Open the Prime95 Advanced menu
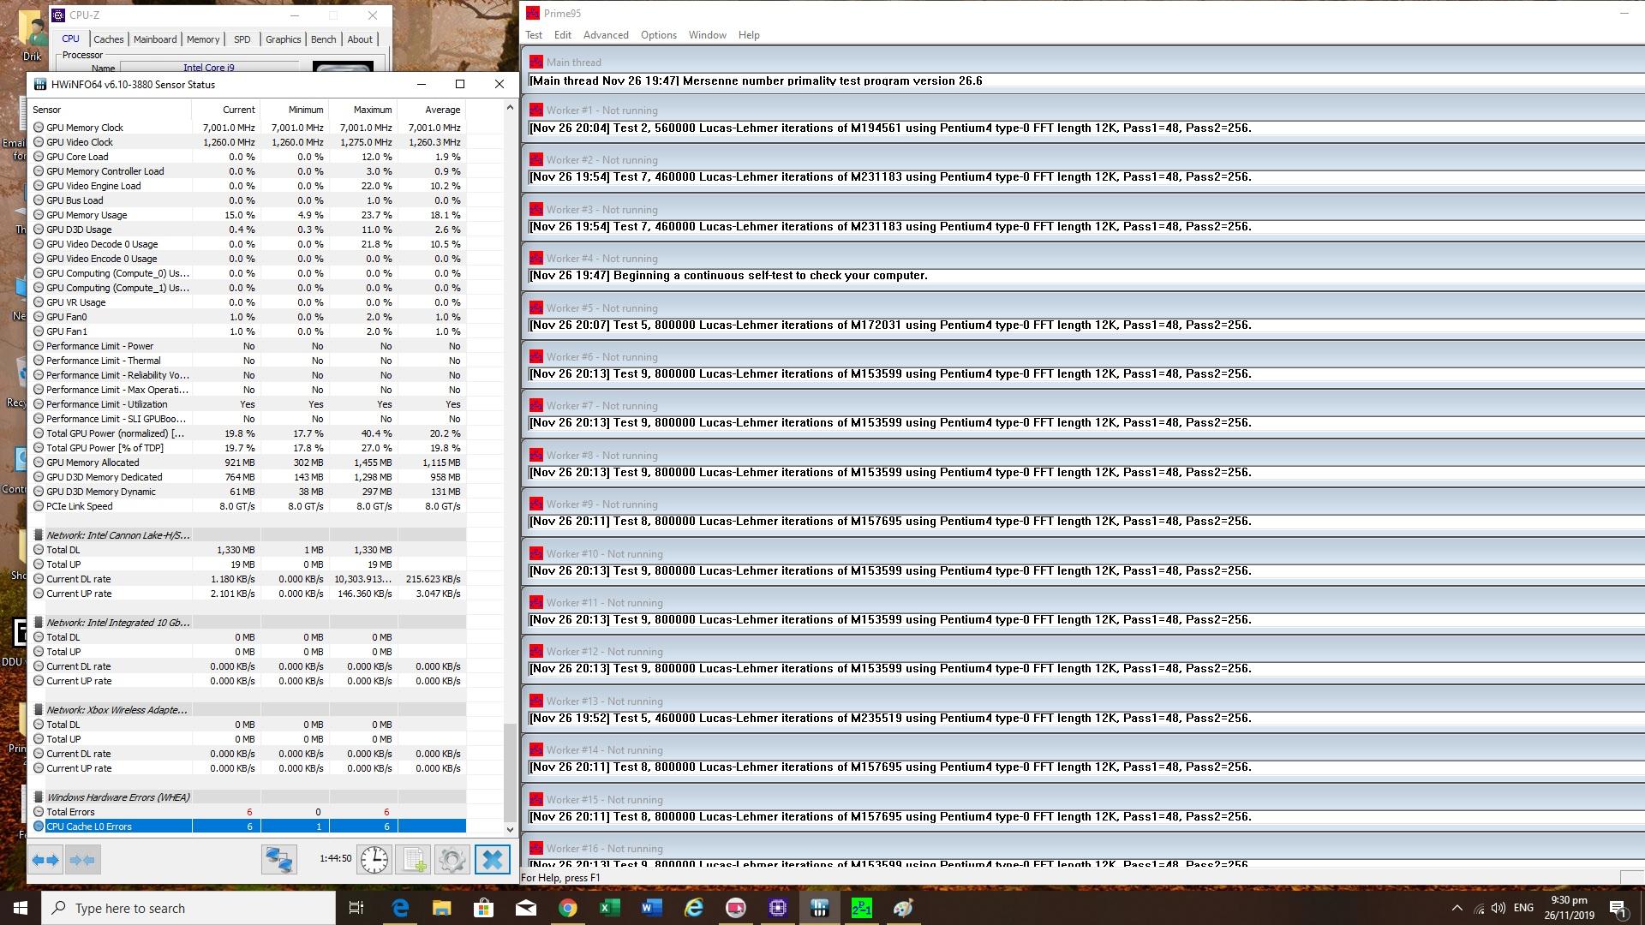The image size is (1645, 925). (x=606, y=35)
